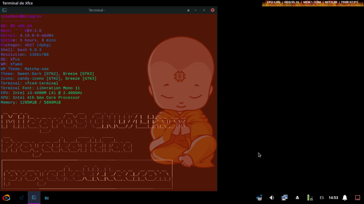Open the network connection tray icon
The image size is (364, 204).
[x=284, y=198]
